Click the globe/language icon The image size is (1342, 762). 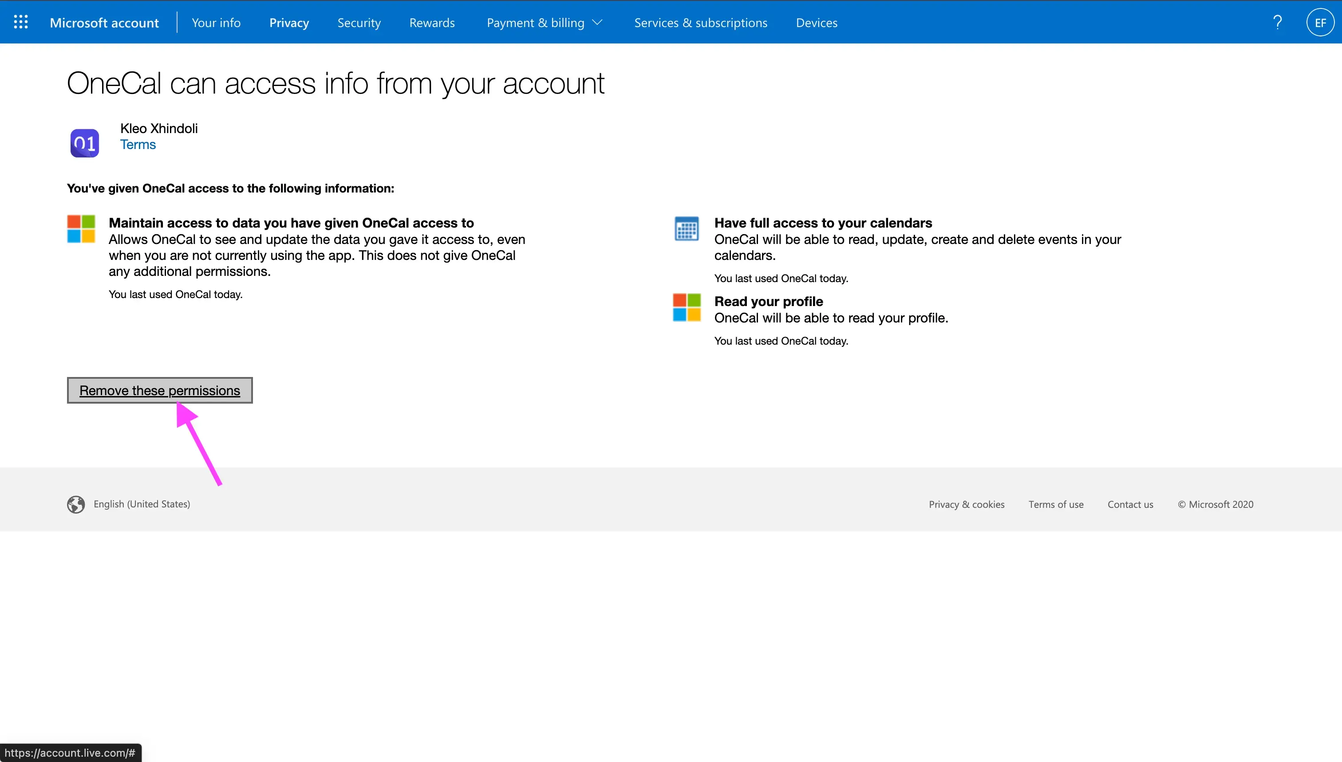(x=75, y=503)
